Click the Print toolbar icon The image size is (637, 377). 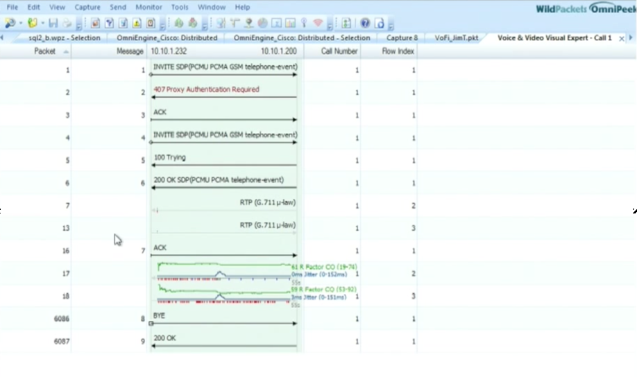coord(67,23)
